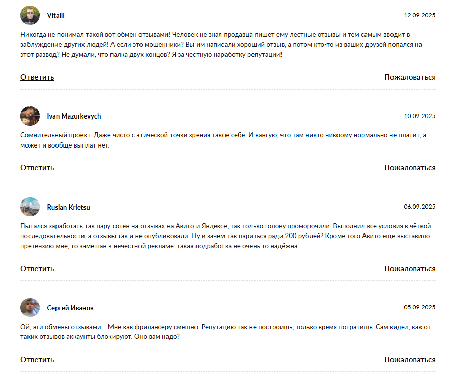The image size is (449, 380).
Task: Report Vitalii's comment with Пожаловаться
Action: [410, 77]
